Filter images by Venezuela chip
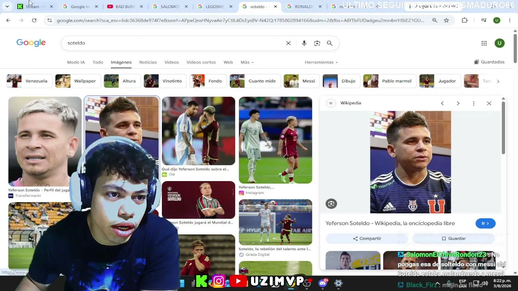 pos(30,81)
